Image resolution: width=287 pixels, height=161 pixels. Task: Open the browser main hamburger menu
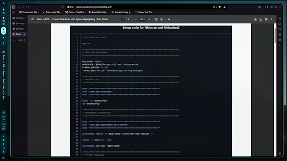point(280,7)
